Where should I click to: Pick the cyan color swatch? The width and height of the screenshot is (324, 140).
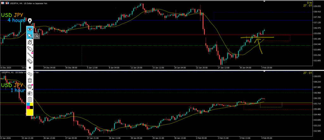28,104
